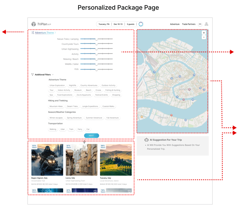
Task: Choose Ferry transportation chip
Action: pos(80,129)
